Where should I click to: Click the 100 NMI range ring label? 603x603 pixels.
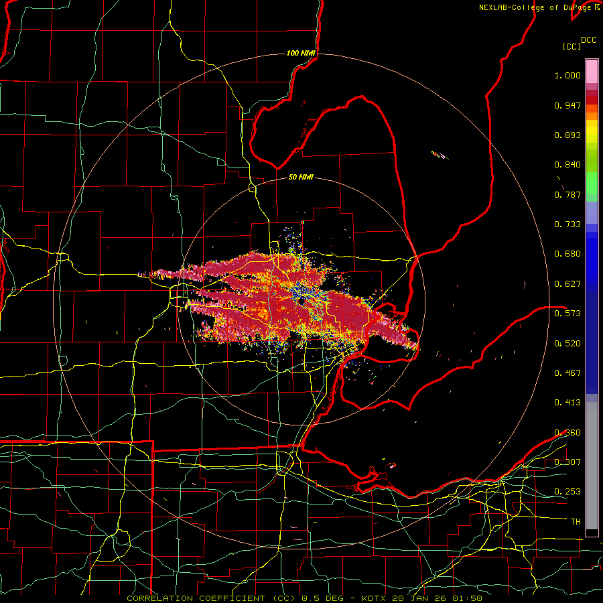301,53
